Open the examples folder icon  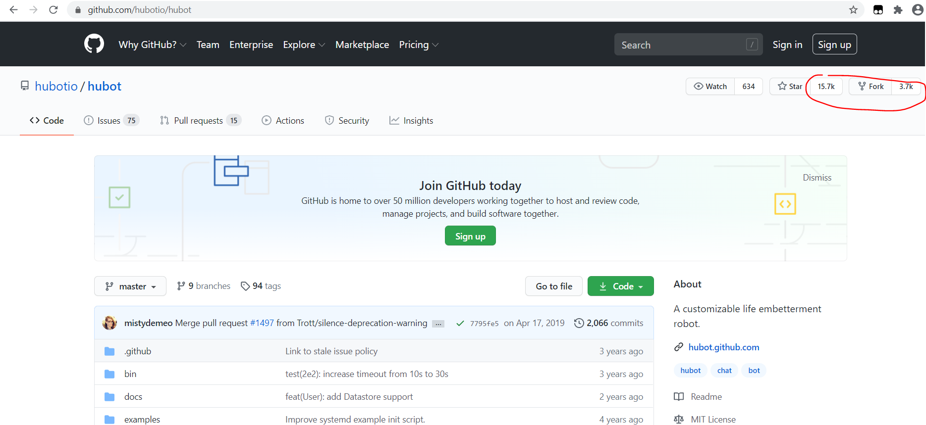tap(109, 420)
